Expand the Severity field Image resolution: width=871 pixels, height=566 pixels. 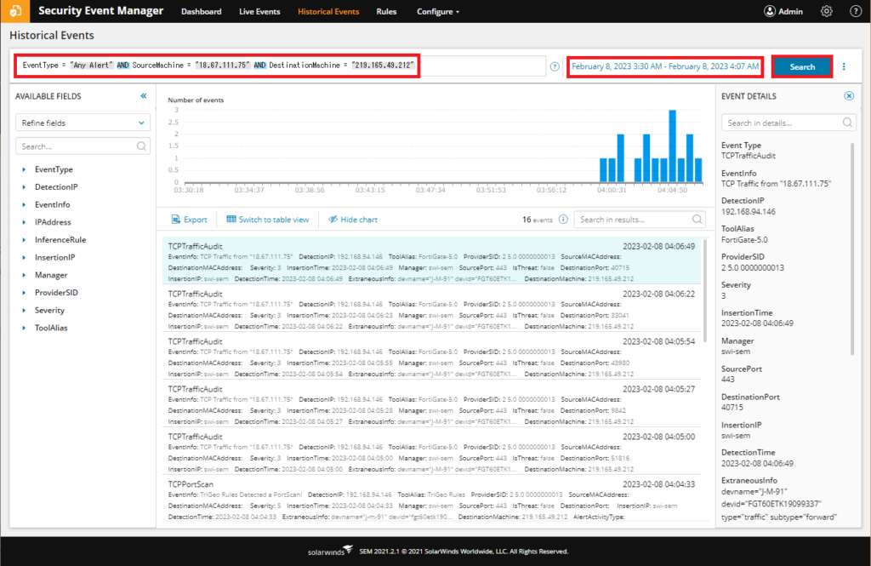(24, 311)
